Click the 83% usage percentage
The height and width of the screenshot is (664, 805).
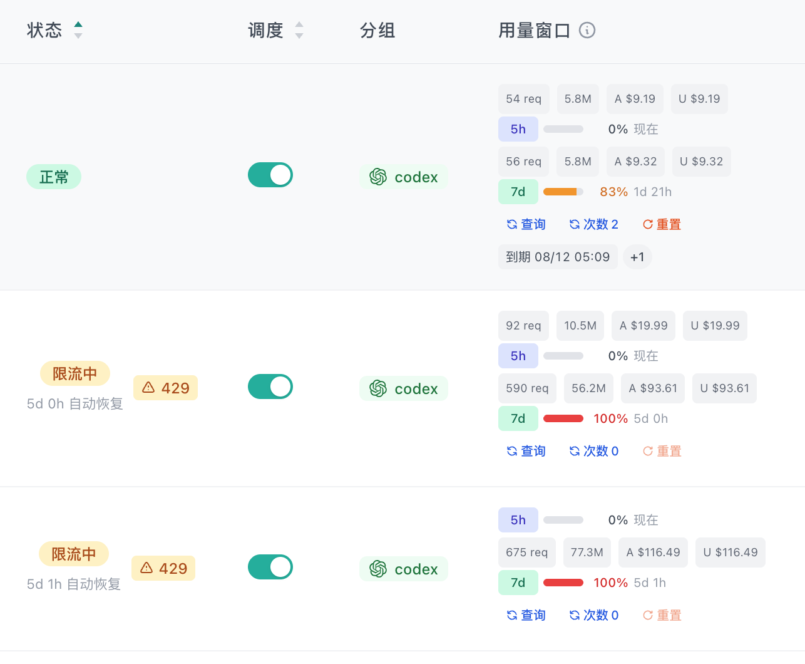tap(613, 192)
